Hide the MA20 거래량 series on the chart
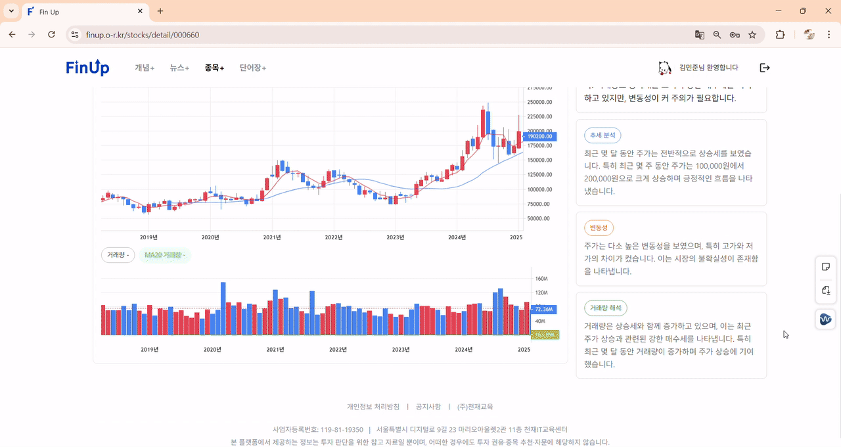Image resolution: width=841 pixels, height=447 pixels. pyautogui.click(x=165, y=255)
